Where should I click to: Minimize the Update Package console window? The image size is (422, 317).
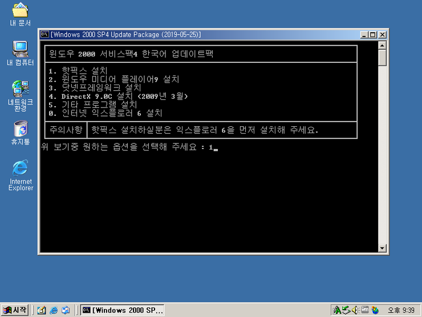[x=364, y=35]
